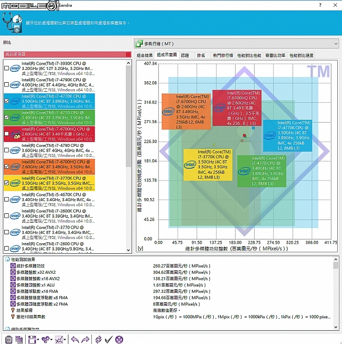Click Intel logo in yellow i7-3770K chart box
The width and height of the screenshot is (342, 344).
190,164
